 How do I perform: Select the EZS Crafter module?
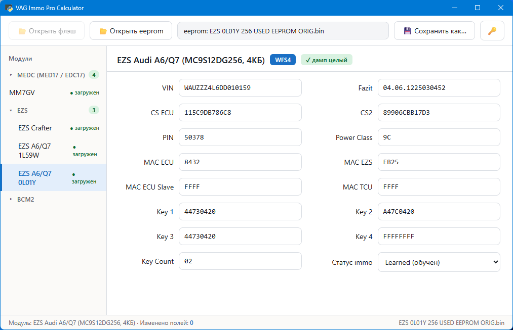click(54, 128)
